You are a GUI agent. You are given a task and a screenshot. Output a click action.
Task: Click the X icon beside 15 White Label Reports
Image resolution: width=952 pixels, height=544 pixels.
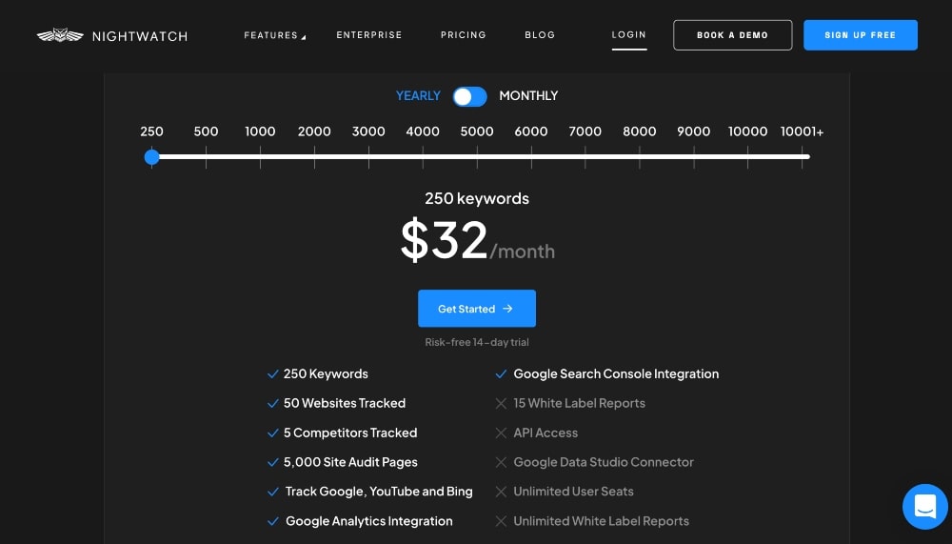click(501, 404)
